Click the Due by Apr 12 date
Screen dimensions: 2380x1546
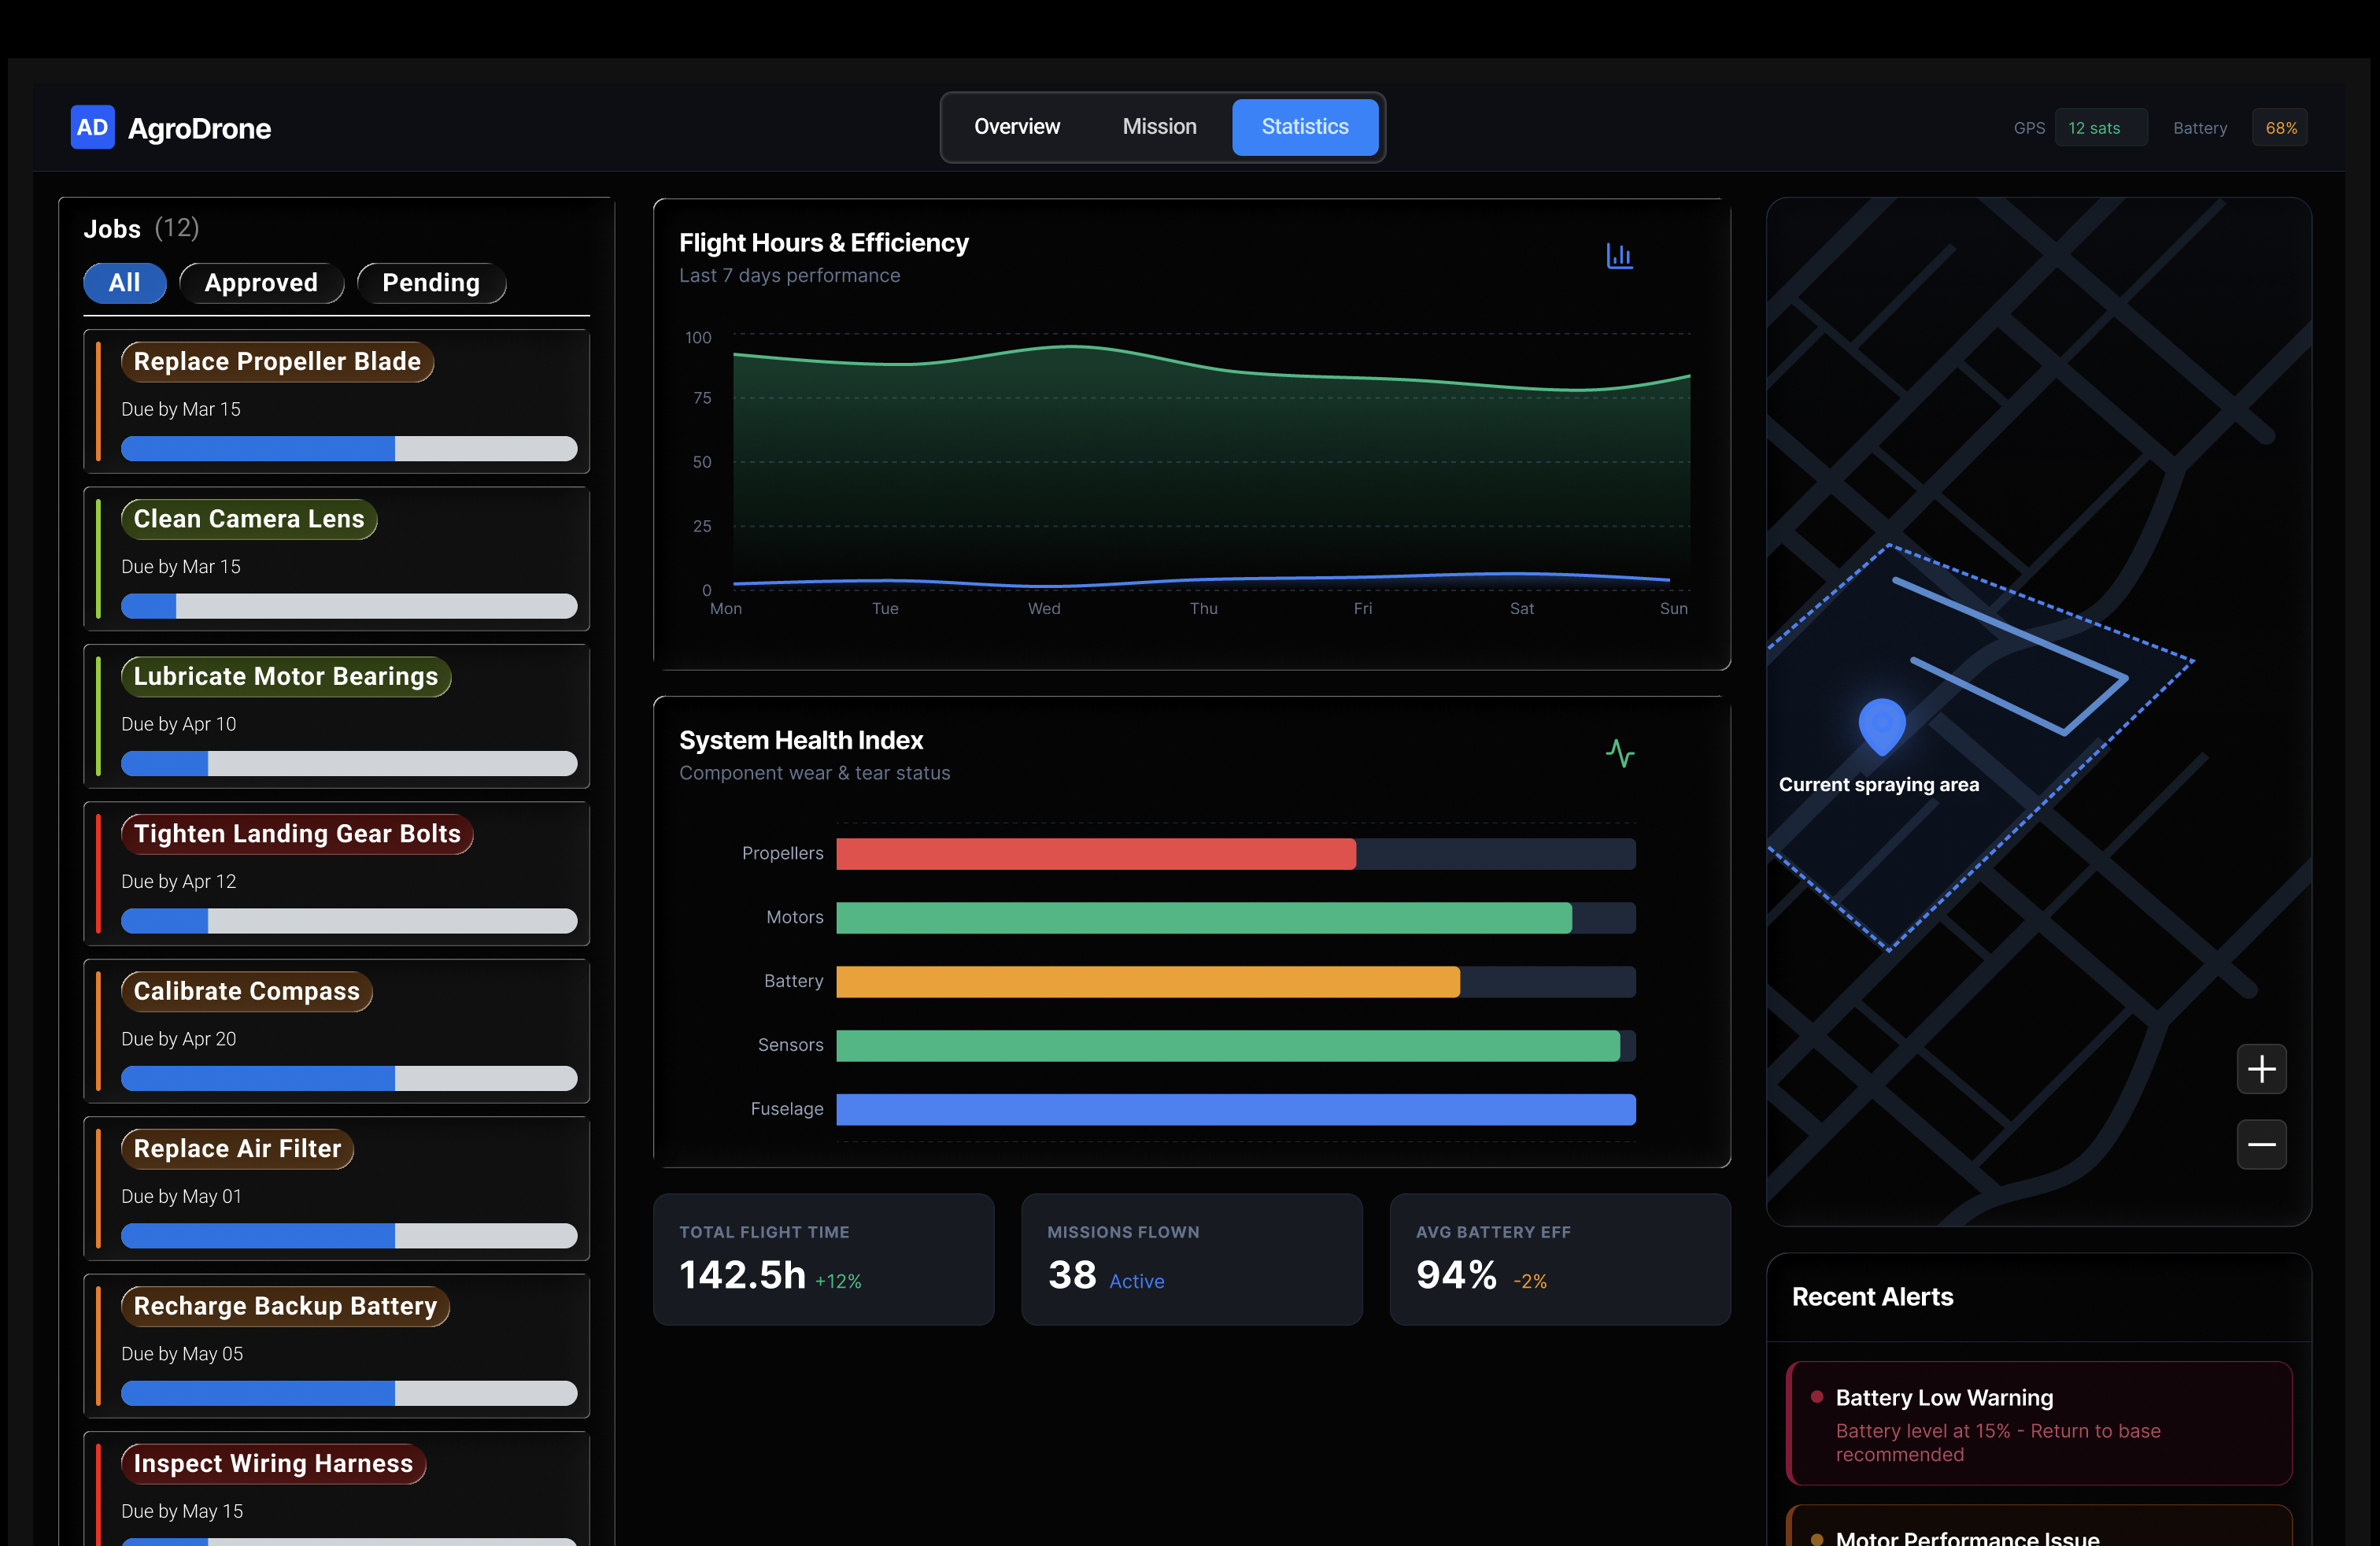179,881
